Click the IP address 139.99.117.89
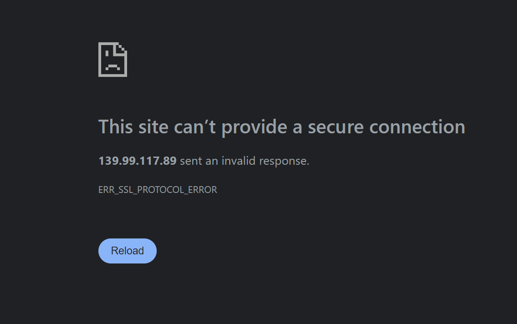This screenshot has height=324, width=517. click(x=137, y=161)
